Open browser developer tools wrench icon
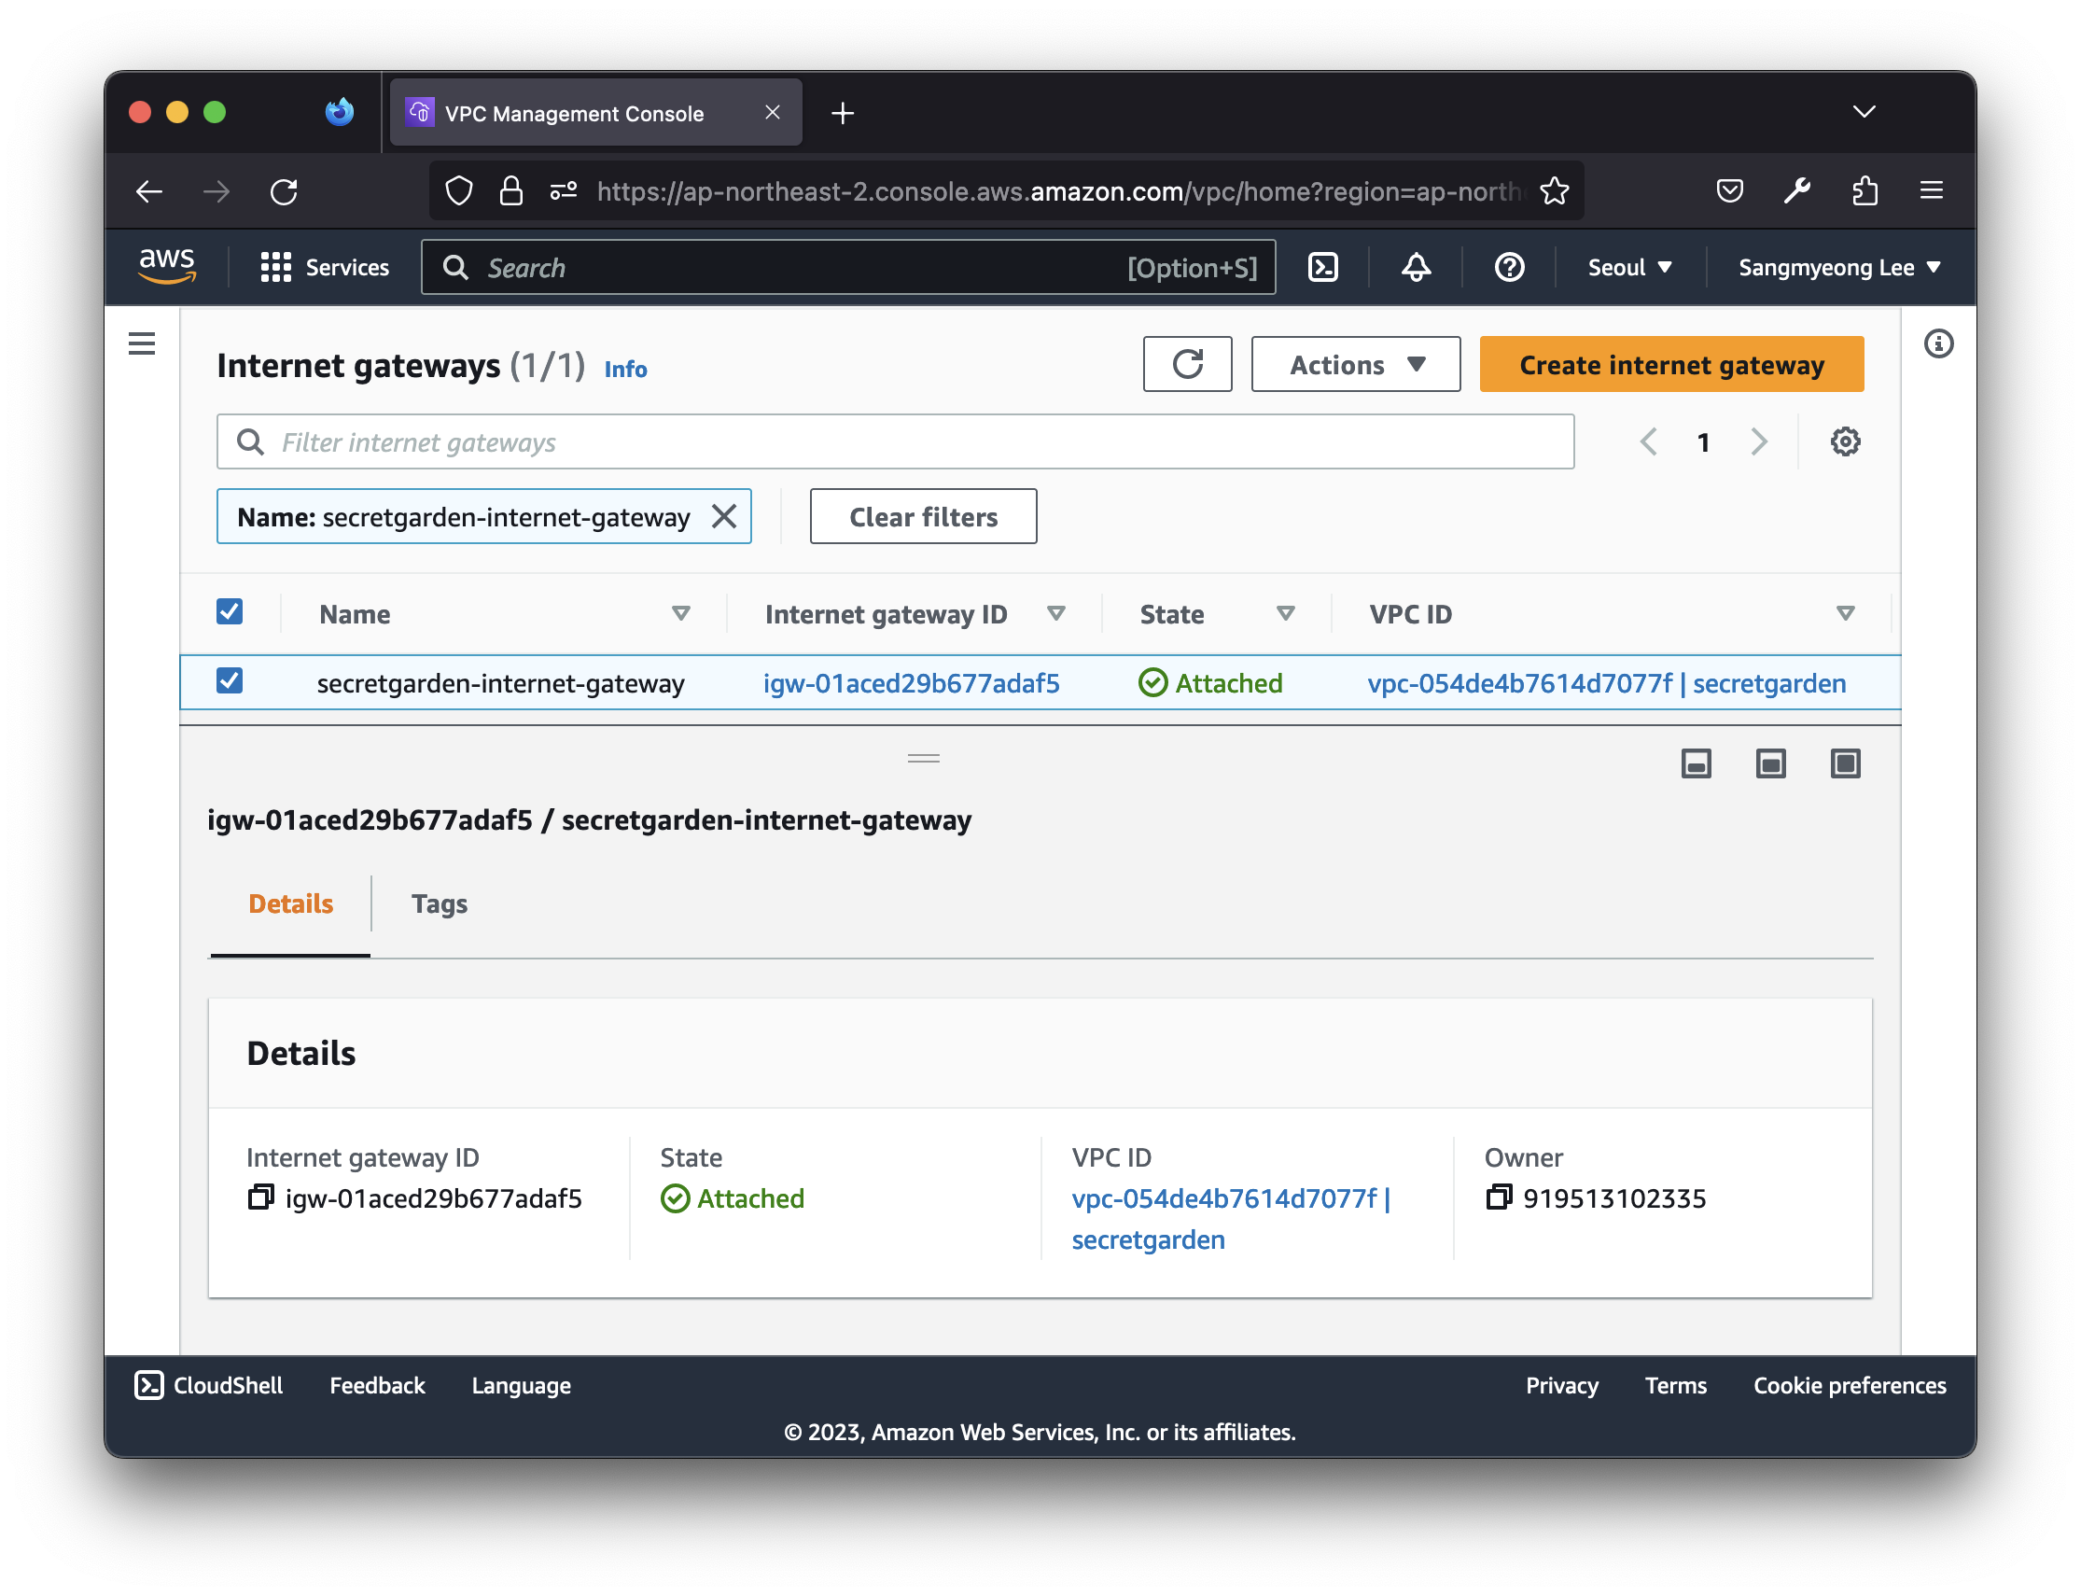Viewport: 2081px width, 1596px height. coord(1797,192)
